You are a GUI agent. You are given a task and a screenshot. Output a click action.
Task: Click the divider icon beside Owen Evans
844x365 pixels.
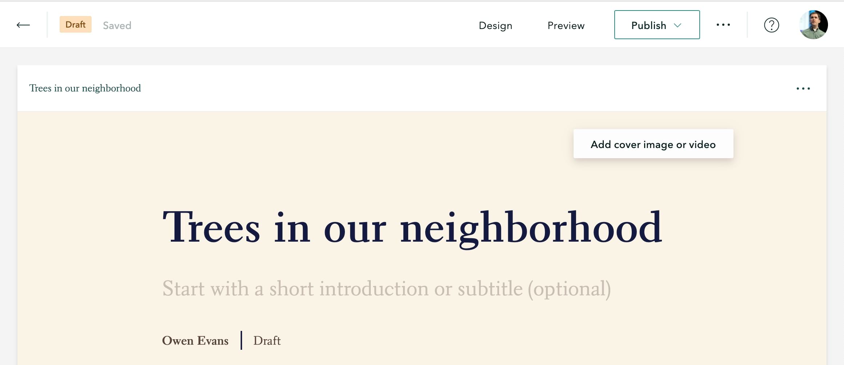[x=242, y=340]
